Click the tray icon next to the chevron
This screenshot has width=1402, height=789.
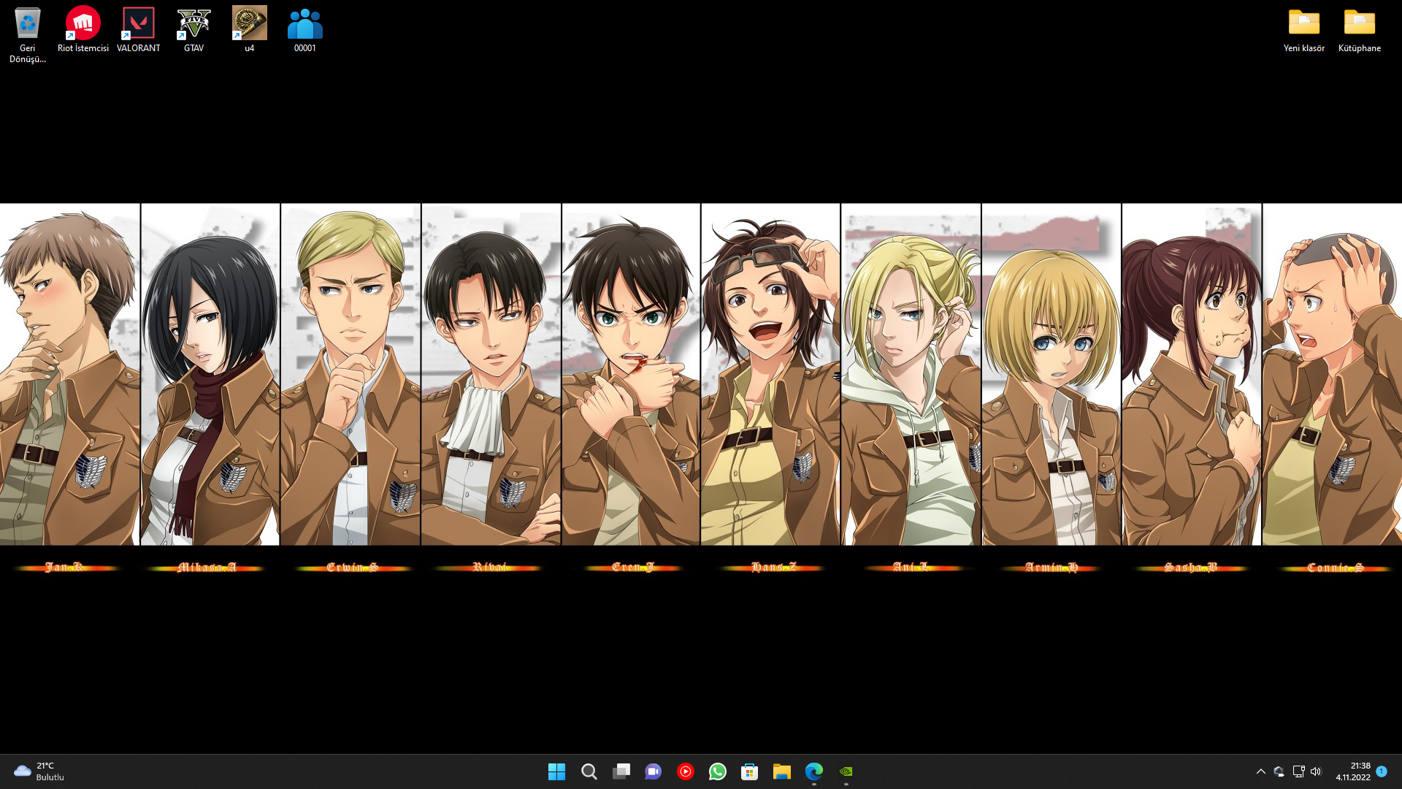(1279, 771)
